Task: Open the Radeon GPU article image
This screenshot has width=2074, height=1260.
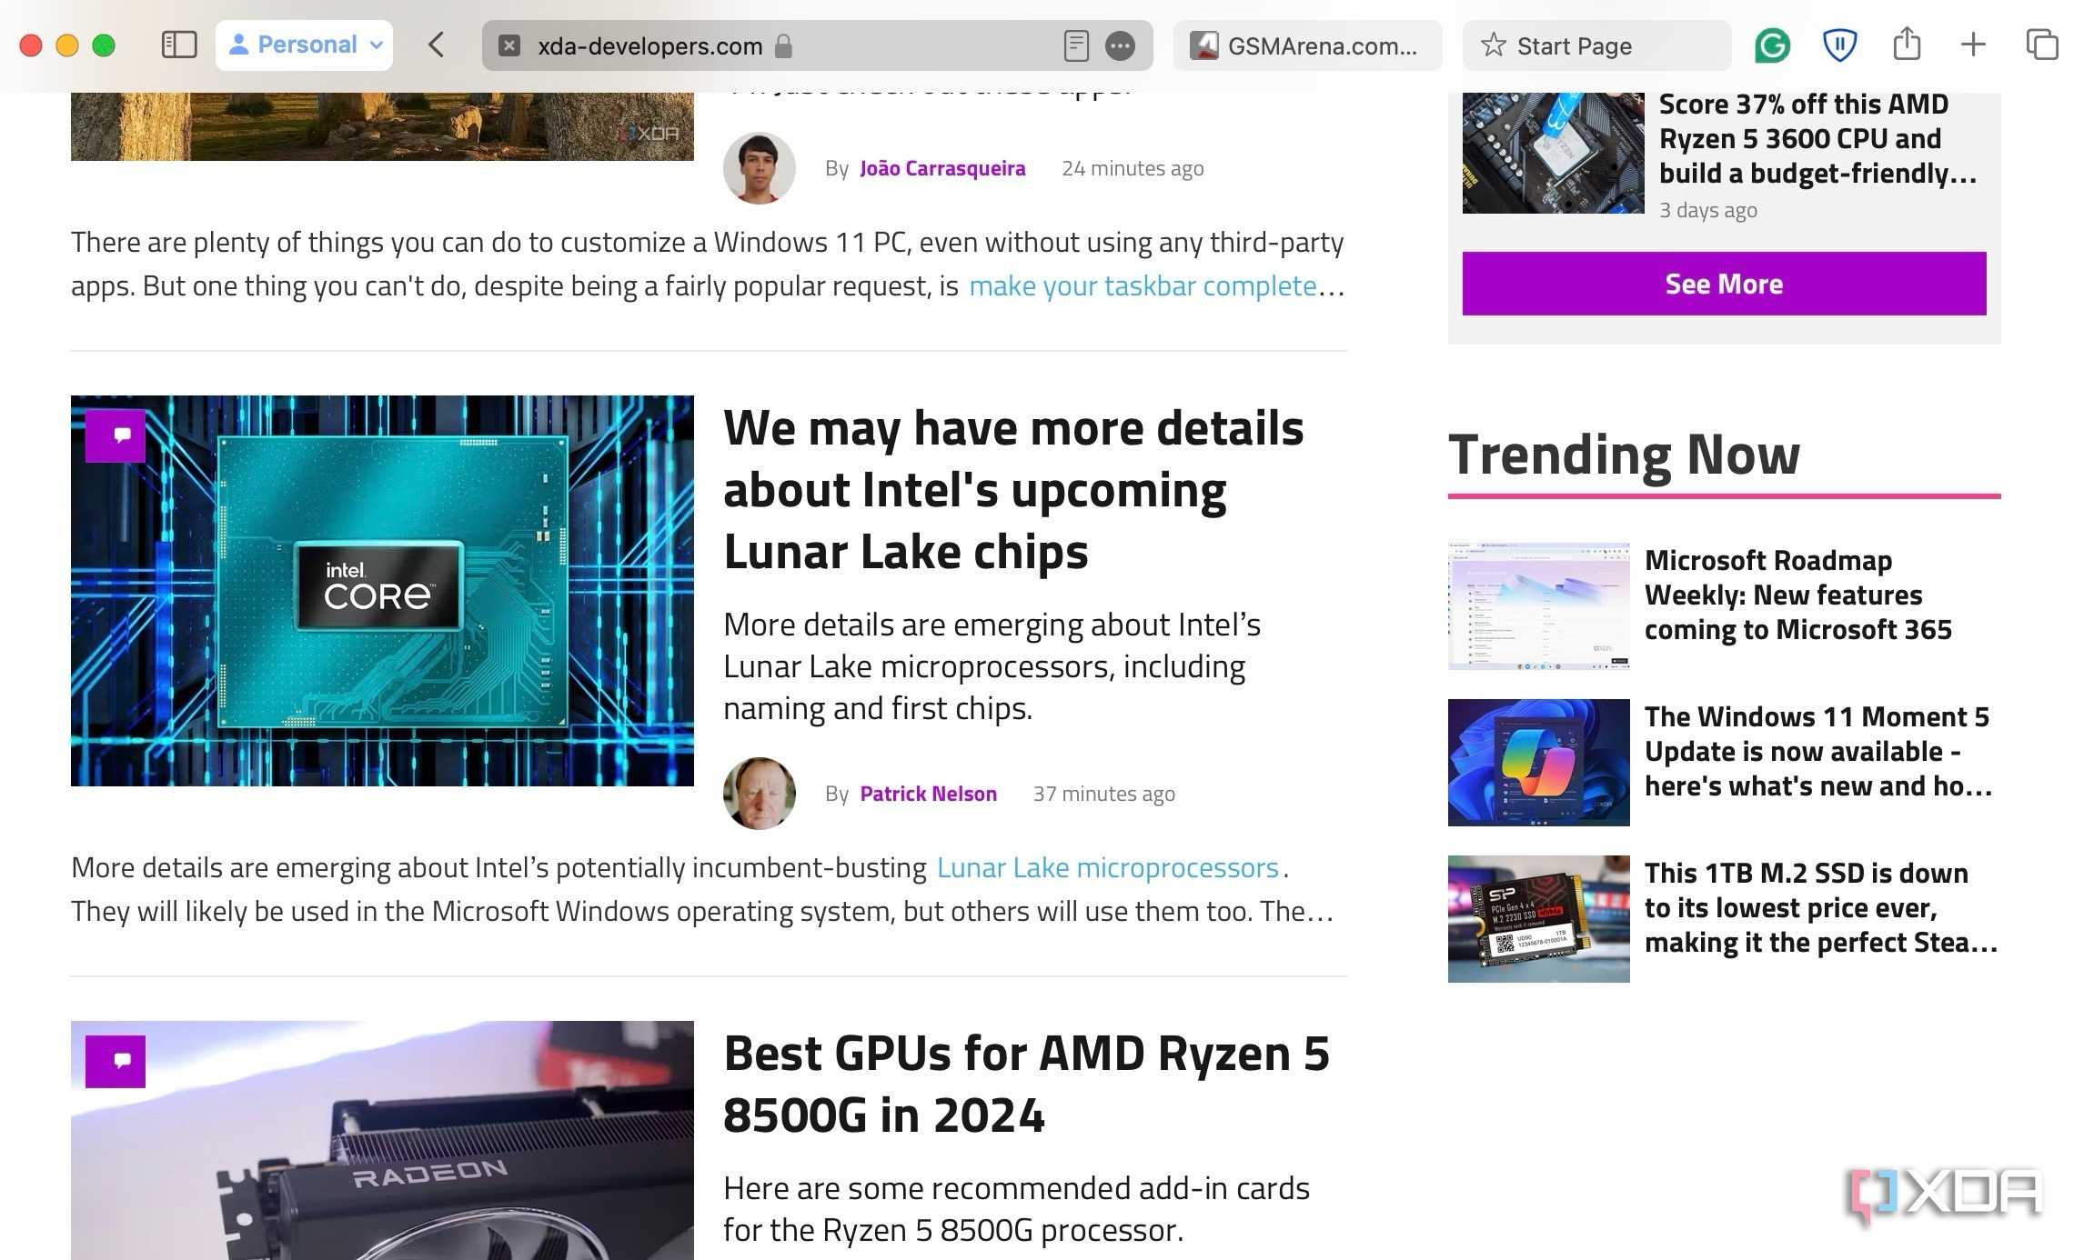Action: tap(382, 1140)
